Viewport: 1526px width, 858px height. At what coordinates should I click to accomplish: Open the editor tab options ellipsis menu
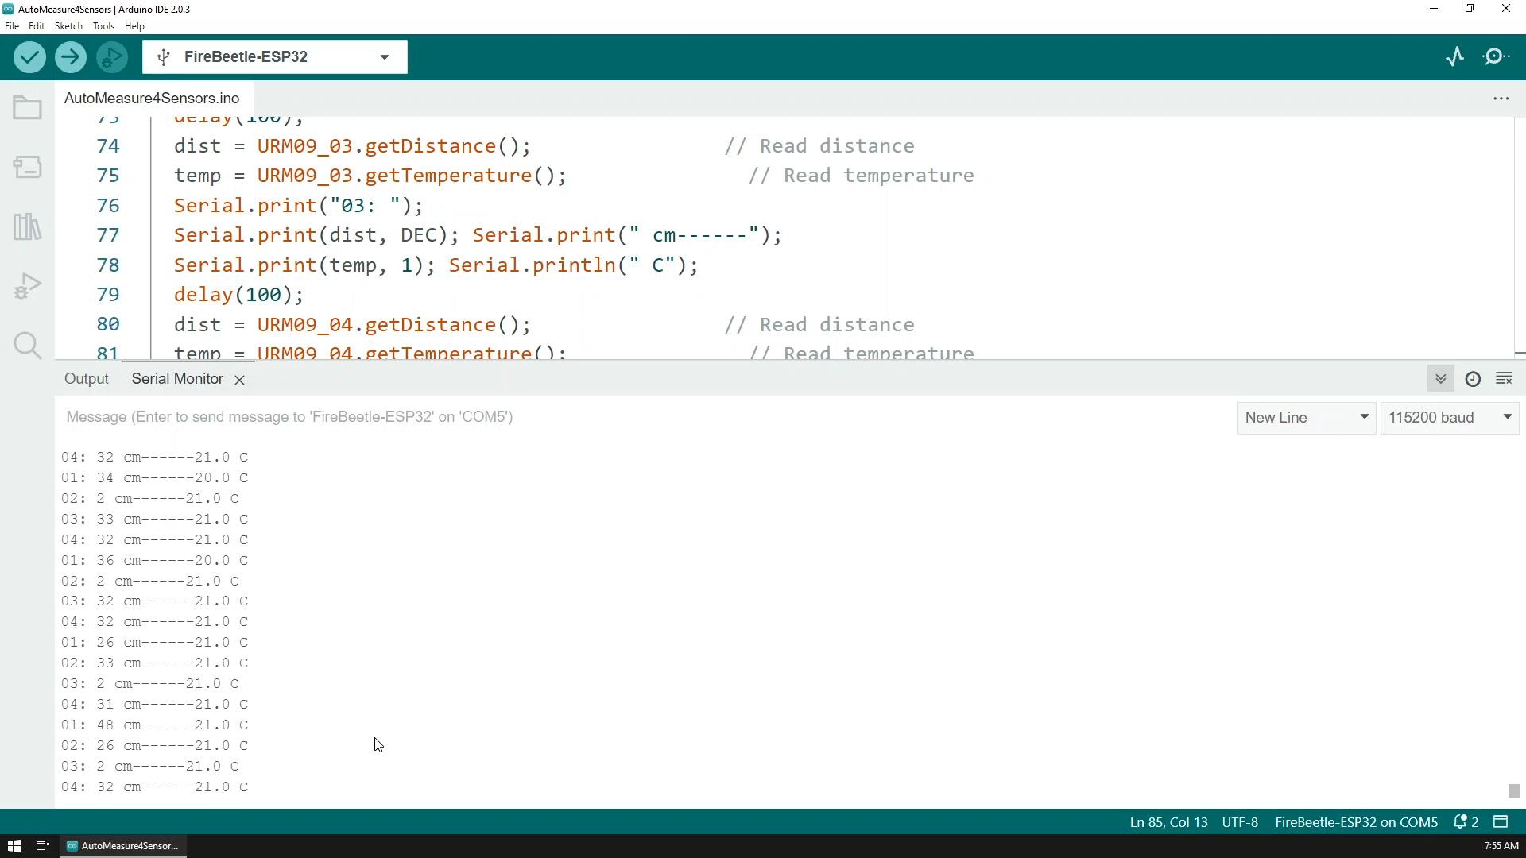(x=1501, y=99)
